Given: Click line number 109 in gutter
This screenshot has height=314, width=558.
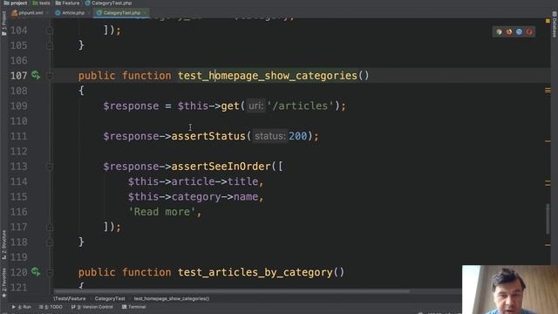Looking at the screenshot, I should point(18,106).
